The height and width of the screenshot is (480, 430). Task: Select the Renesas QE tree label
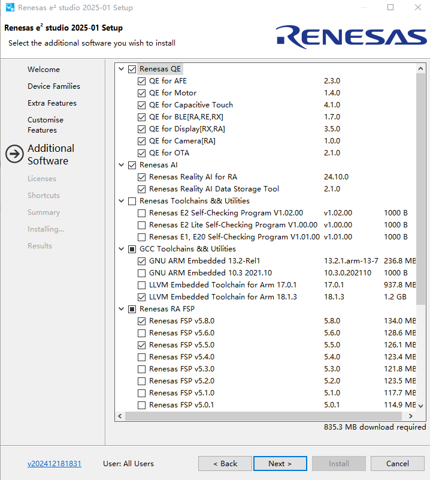point(160,69)
